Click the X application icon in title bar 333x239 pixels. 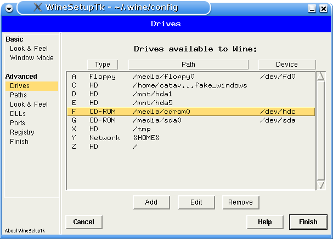coord(38,7)
